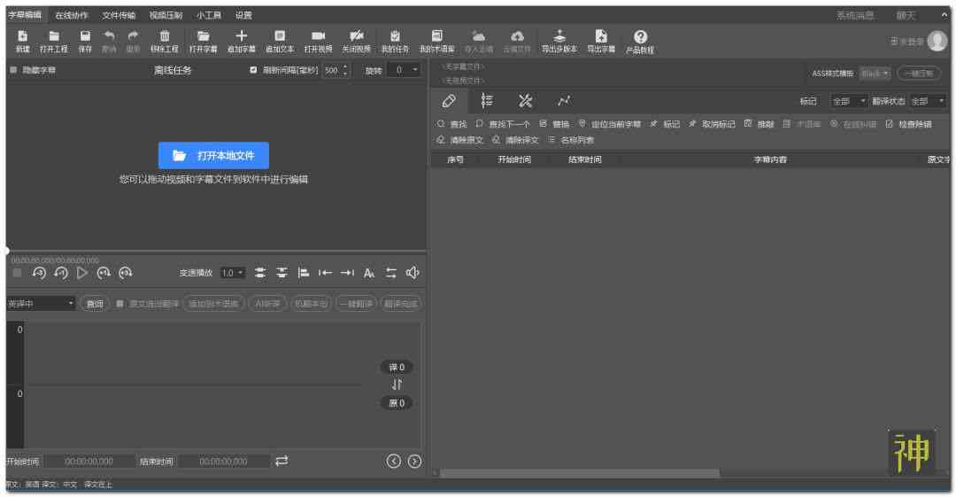
Task: Click the left-align subtitle icon
Action: 303,273
